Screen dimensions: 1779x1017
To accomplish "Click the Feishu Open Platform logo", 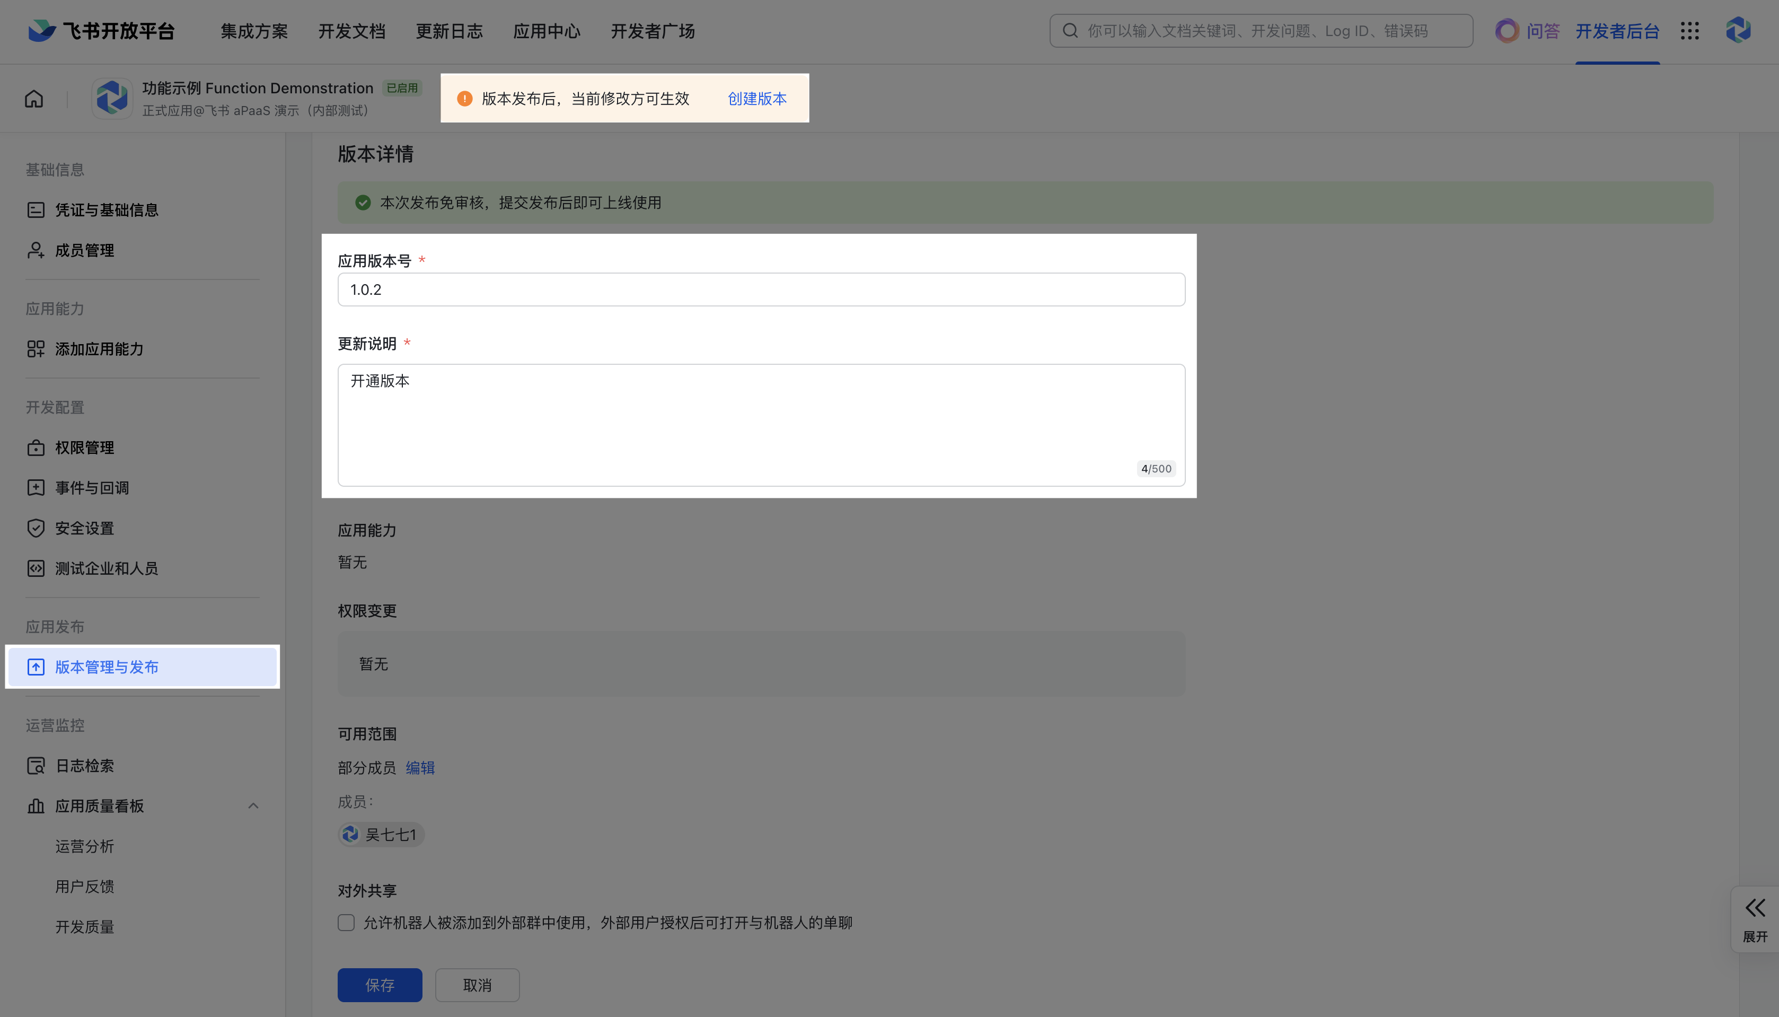I will 101,31.
